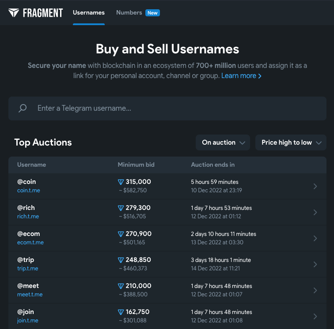Open join.t.me link
Image resolution: width=334 pixels, height=329 pixels.
click(x=28, y=321)
